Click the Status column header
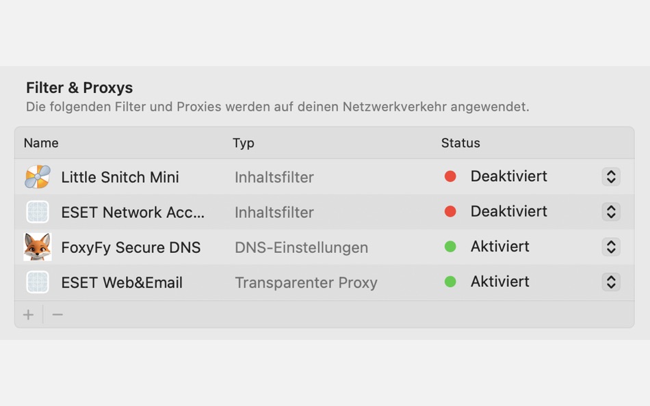Viewport: 650px width, 406px height. (460, 143)
